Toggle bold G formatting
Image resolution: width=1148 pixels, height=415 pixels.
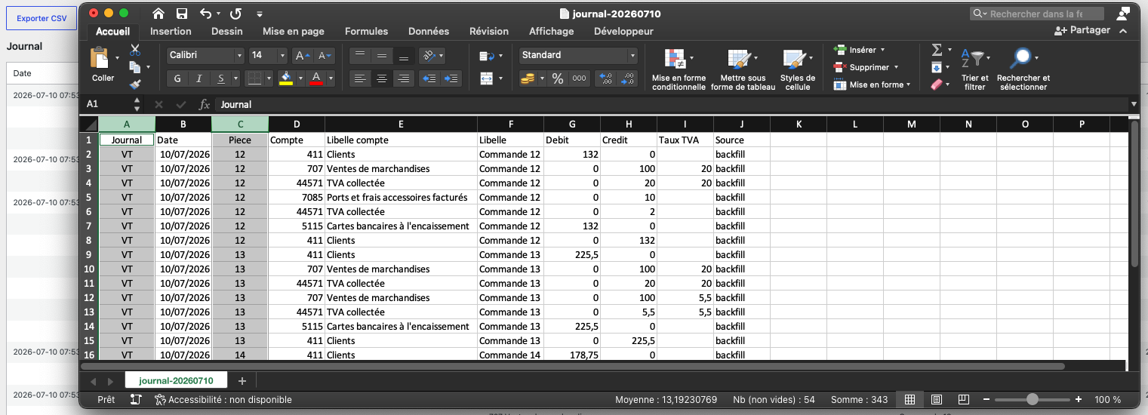tap(177, 78)
